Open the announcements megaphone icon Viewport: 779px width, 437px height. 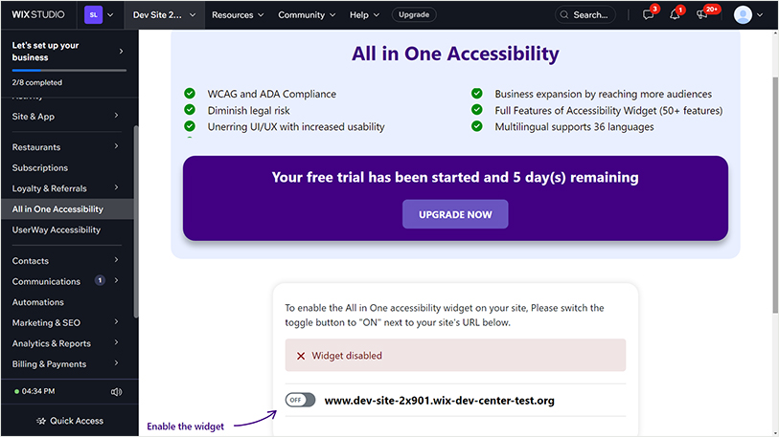point(702,15)
